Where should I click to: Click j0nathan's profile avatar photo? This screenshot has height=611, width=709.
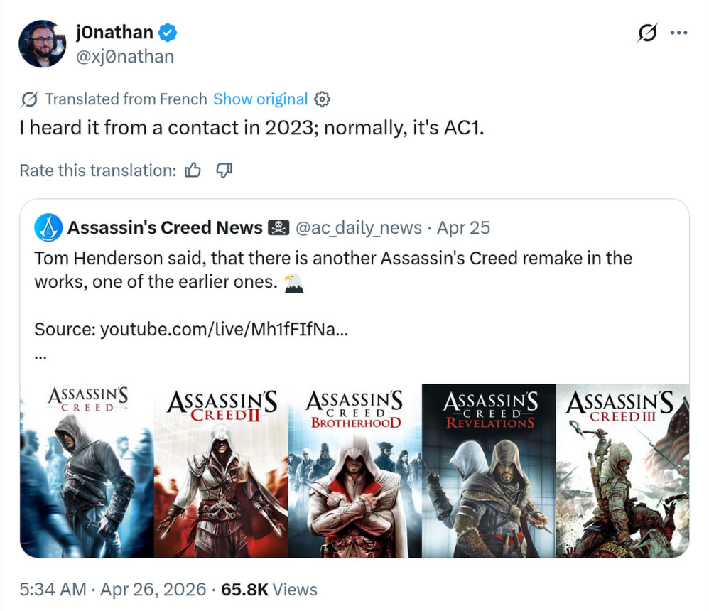(43, 44)
